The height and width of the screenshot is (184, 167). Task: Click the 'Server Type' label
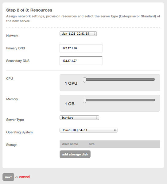(x=15, y=120)
